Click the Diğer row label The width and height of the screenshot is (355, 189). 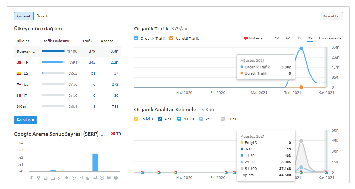21,106
